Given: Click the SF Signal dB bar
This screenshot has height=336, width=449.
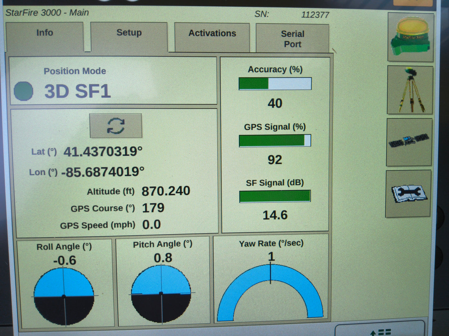Looking at the screenshot, I should (275, 197).
